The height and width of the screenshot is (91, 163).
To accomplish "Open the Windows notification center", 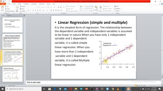I will tap(160, 89).
